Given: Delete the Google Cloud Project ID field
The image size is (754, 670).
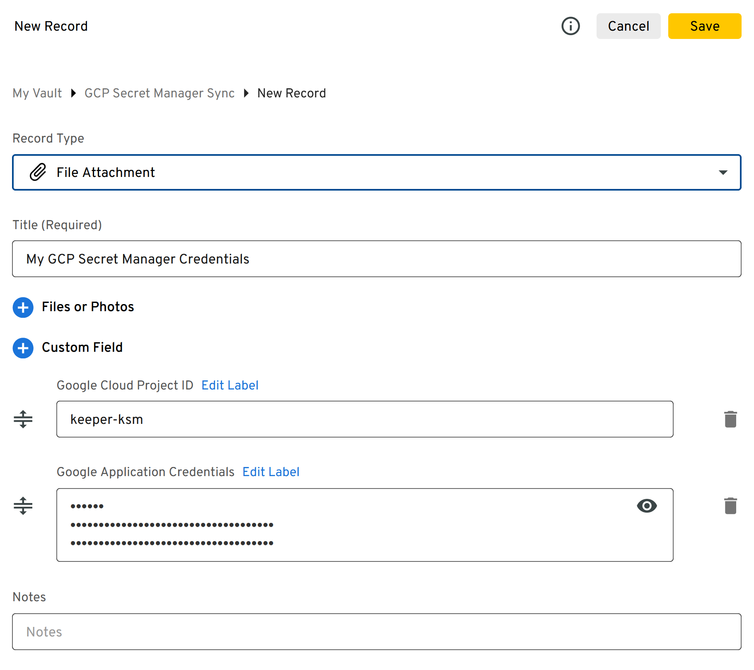Looking at the screenshot, I should coord(730,419).
